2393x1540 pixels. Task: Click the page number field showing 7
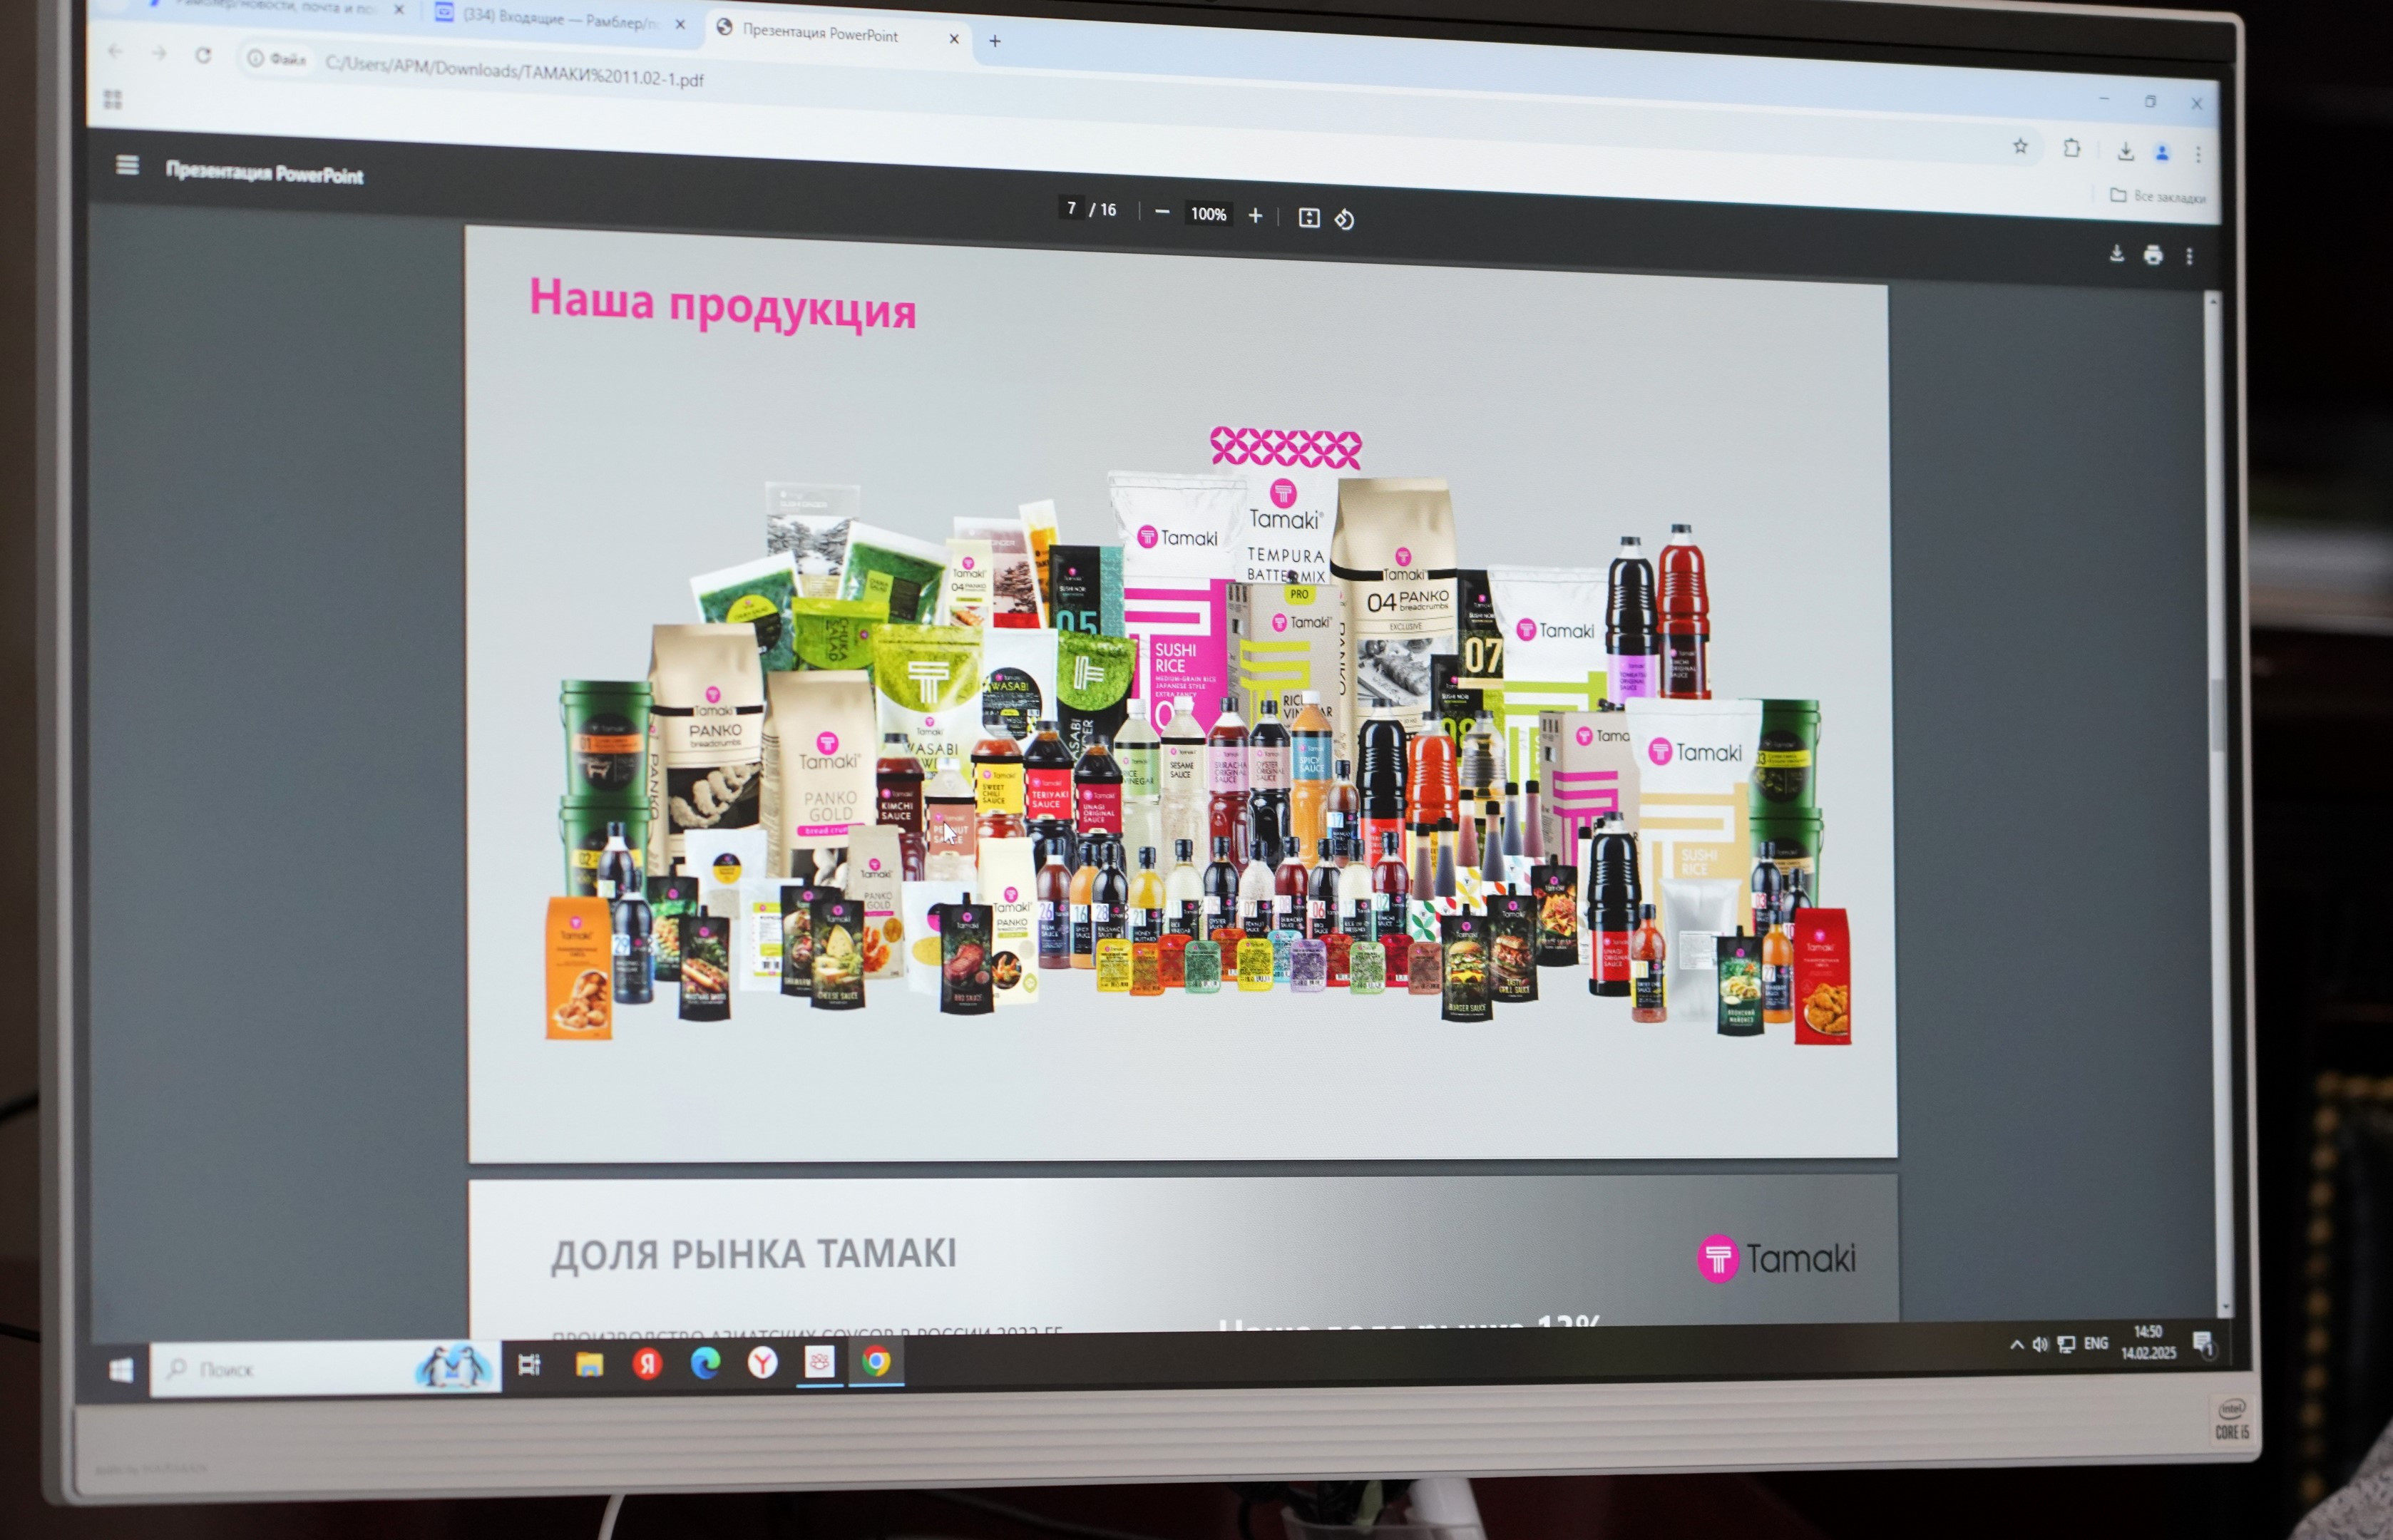point(1071,208)
